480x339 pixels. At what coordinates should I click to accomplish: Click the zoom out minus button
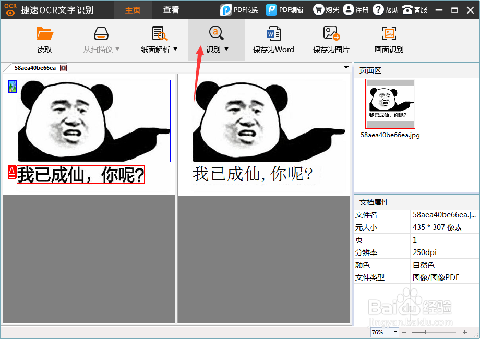click(x=404, y=332)
